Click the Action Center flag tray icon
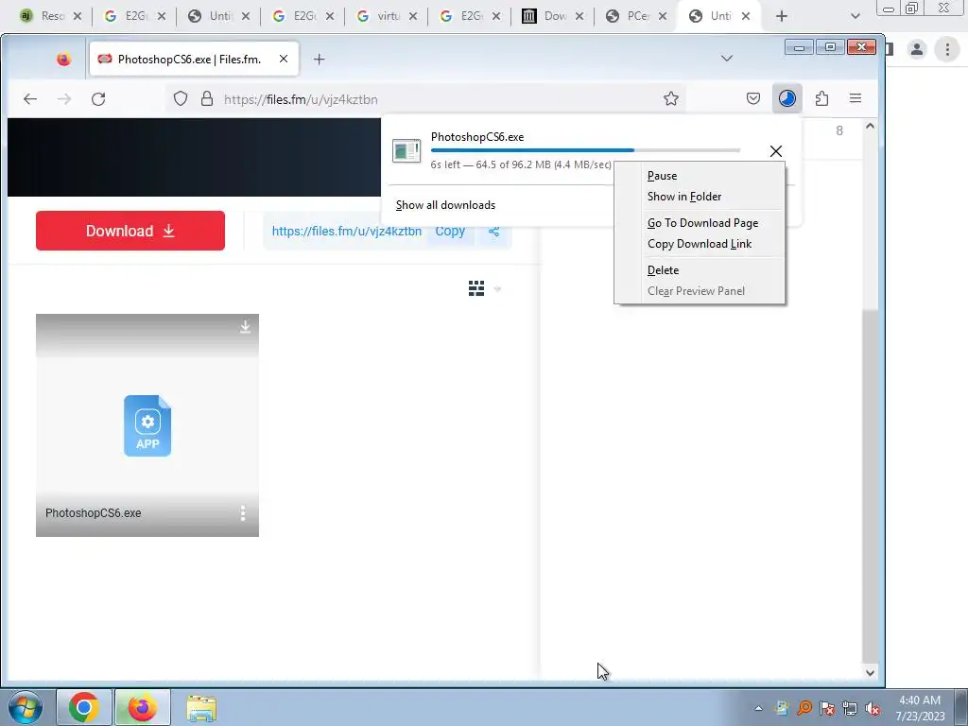Viewport: 968px width, 726px height. point(827,708)
